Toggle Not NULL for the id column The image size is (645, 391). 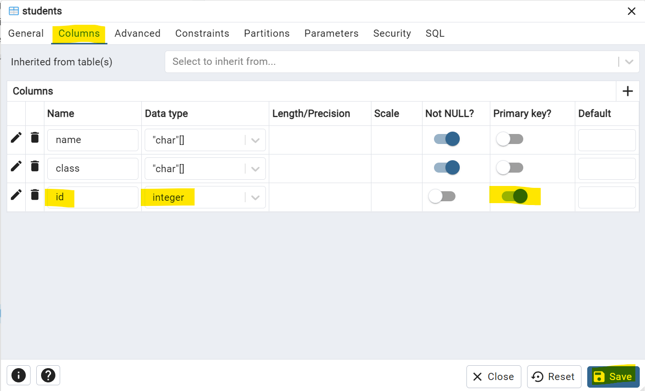442,196
